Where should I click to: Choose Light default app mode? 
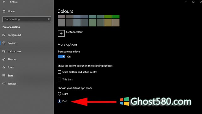[59, 94]
